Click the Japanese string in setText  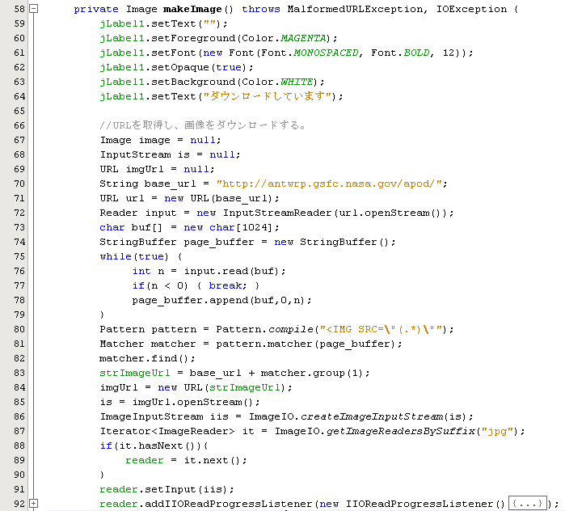[270, 96]
